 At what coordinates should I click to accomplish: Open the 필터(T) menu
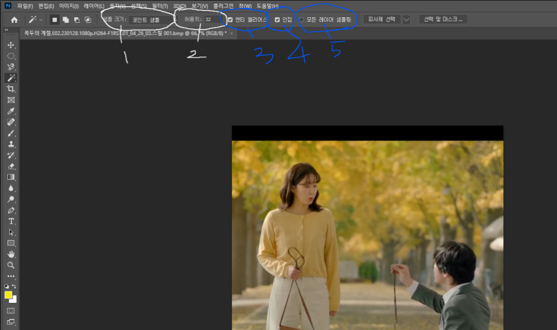(160, 6)
